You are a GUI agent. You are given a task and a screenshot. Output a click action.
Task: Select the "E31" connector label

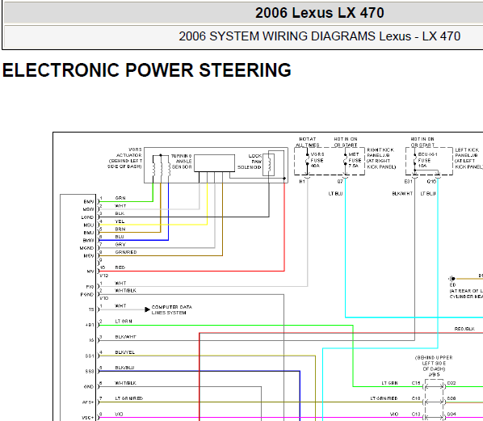(x=409, y=182)
